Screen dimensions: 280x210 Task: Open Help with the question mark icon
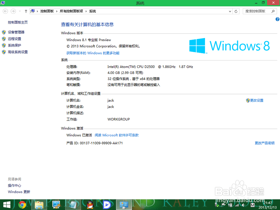277,19
